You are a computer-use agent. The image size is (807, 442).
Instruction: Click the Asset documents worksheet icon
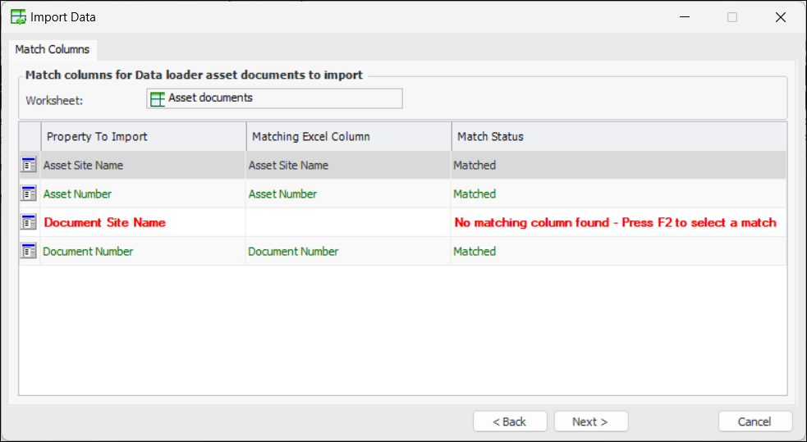pyautogui.click(x=158, y=98)
